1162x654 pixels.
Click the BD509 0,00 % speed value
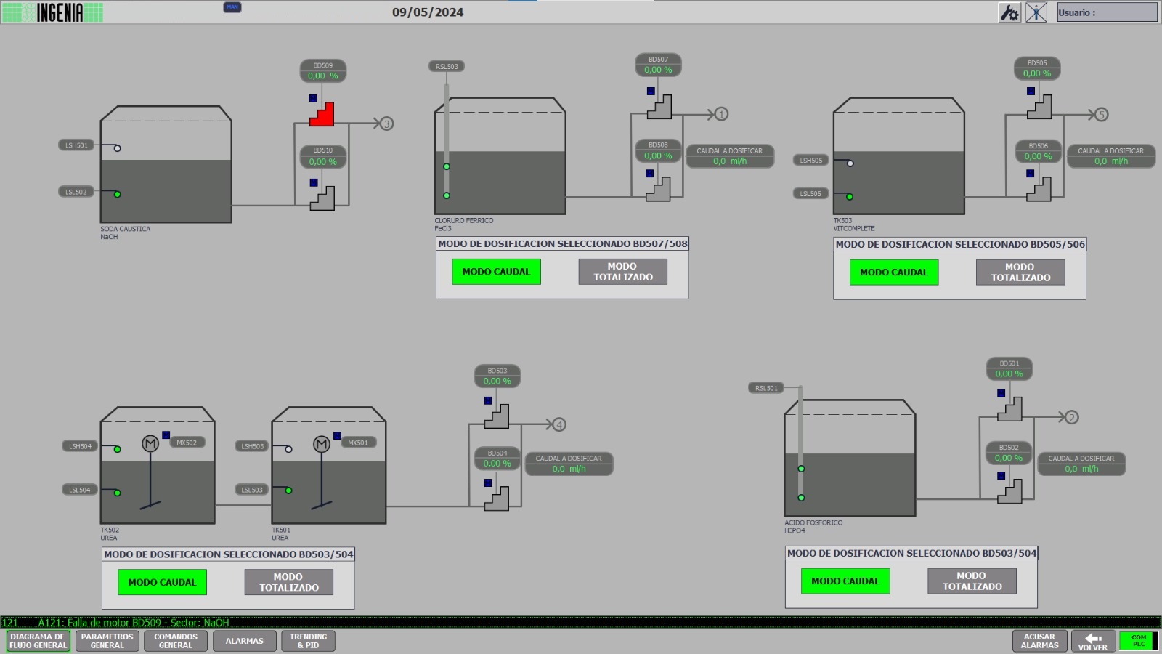tap(322, 76)
